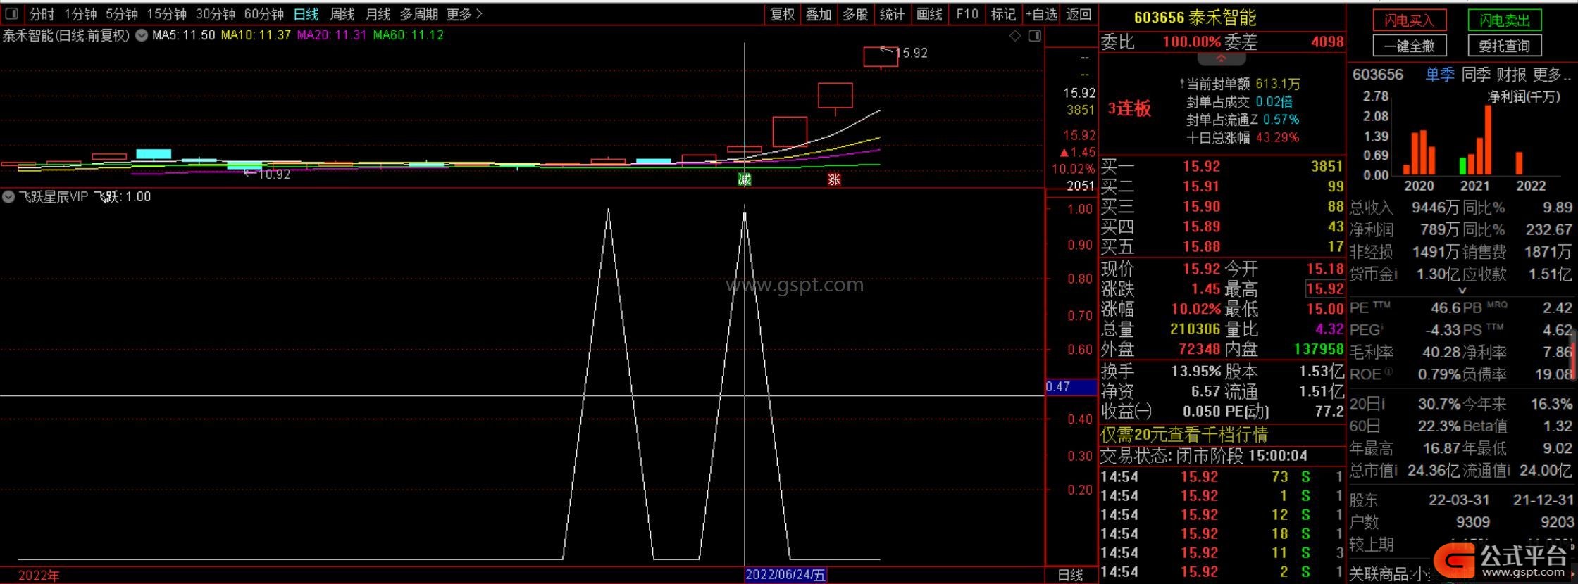
Task: Click the MA5: 11.50 indicator label
Action: tap(183, 35)
